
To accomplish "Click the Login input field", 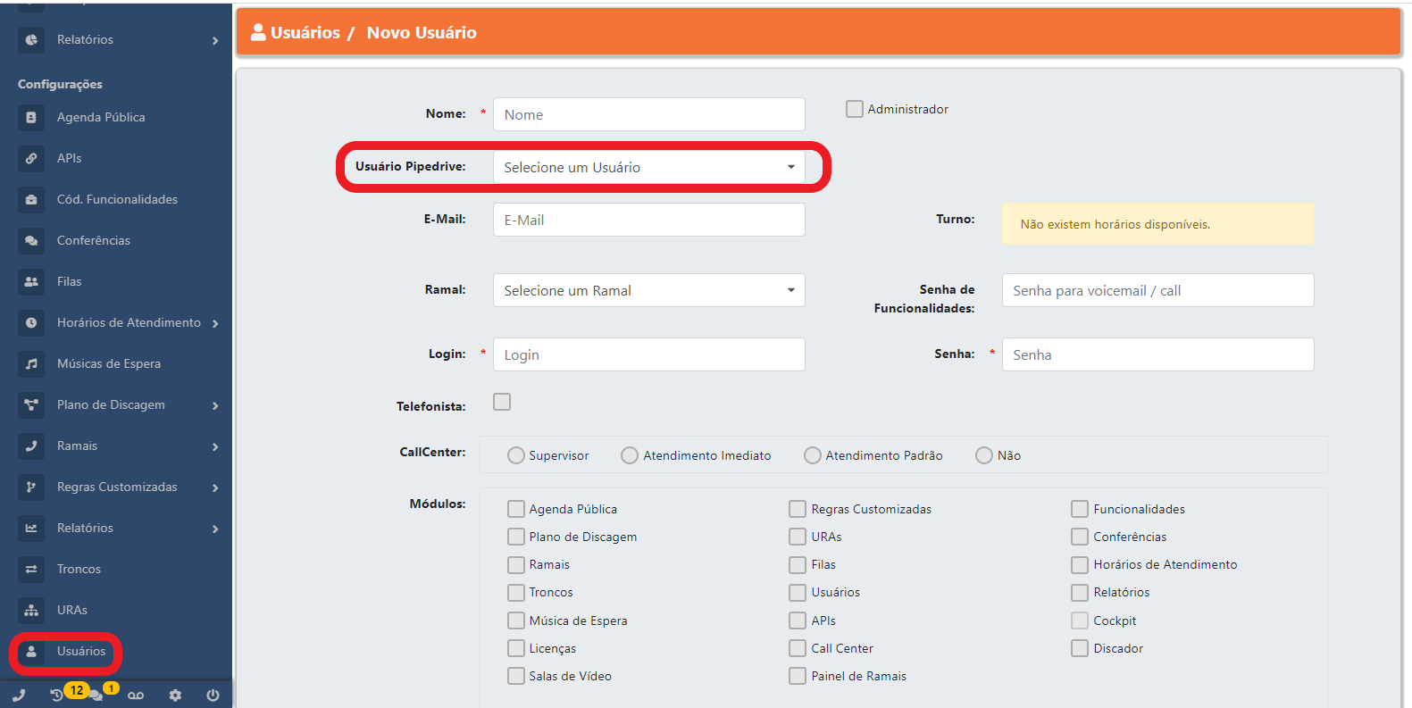I will (x=648, y=354).
